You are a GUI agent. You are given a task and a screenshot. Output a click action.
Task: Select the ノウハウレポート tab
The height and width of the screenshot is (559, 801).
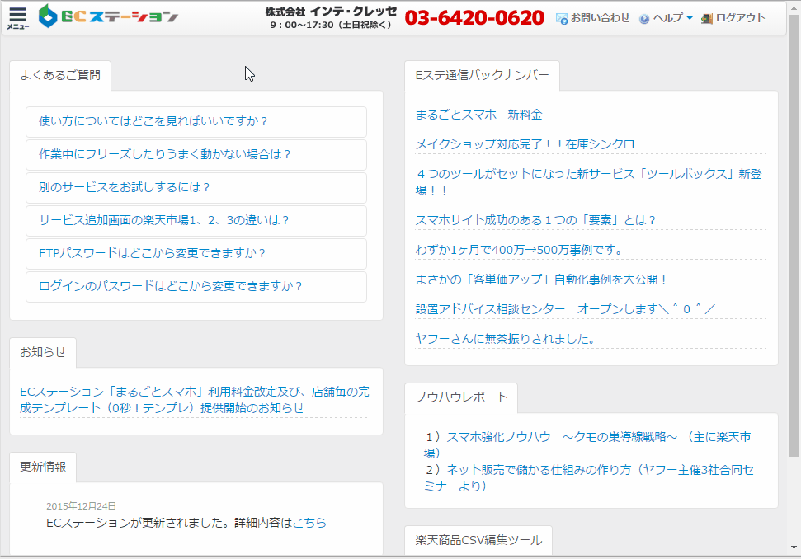pos(461,397)
